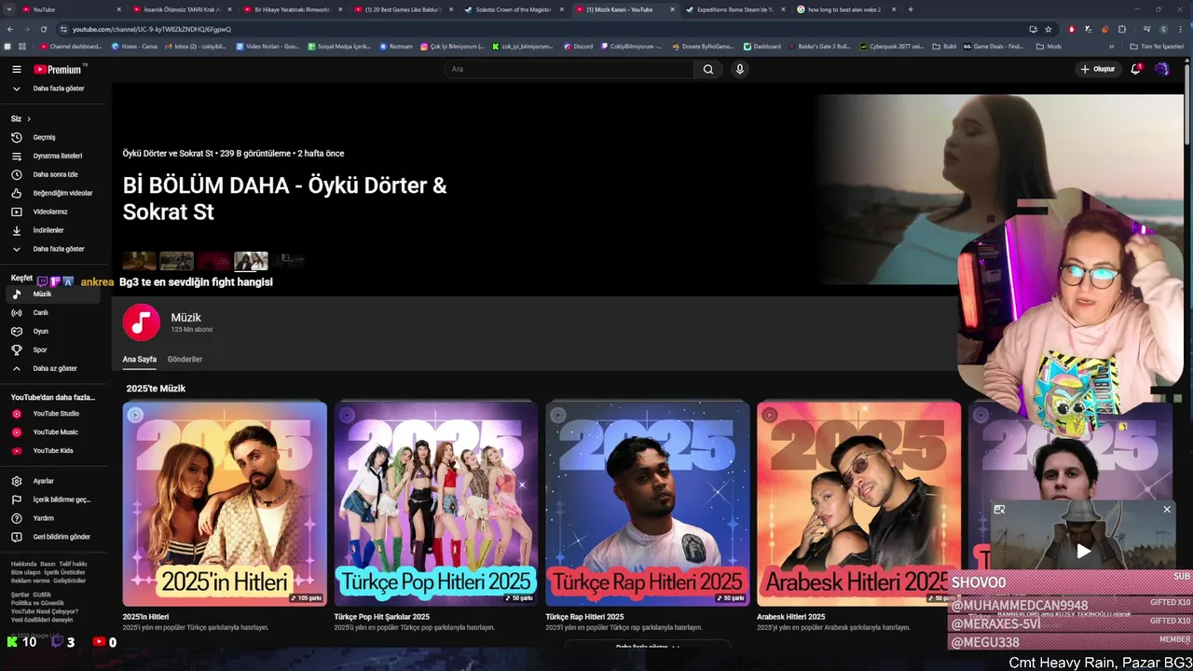Image resolution: width=1193 pixels, height=671 pixels.
Task: Click Gizlilik footer link
Action: coord(42,595)
